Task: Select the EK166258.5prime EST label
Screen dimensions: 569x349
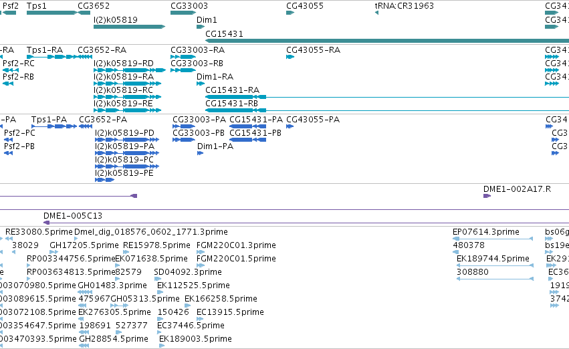Action: 221,299
